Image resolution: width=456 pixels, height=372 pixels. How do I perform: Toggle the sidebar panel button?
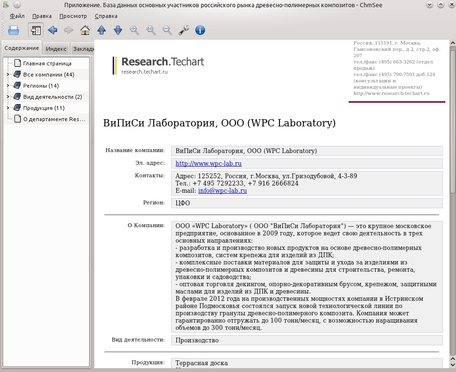(x=36, y=30)
